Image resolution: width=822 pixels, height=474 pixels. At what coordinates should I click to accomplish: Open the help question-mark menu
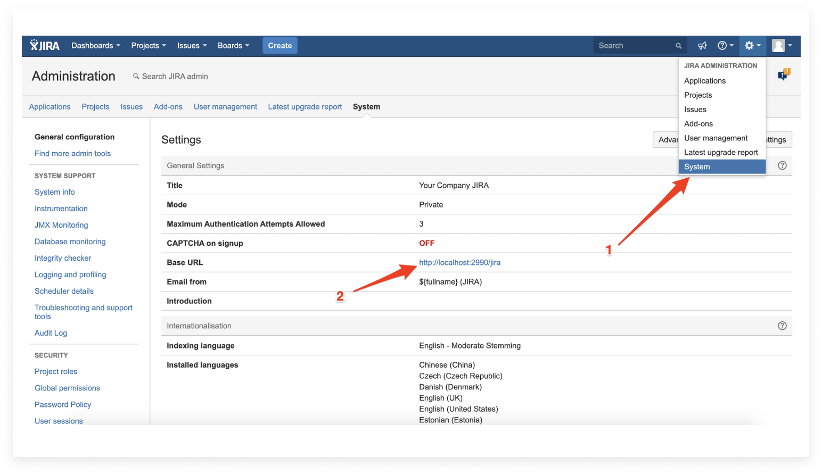click(725, 46)
